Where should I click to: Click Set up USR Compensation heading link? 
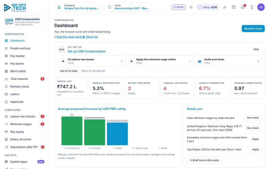[87, 51]
